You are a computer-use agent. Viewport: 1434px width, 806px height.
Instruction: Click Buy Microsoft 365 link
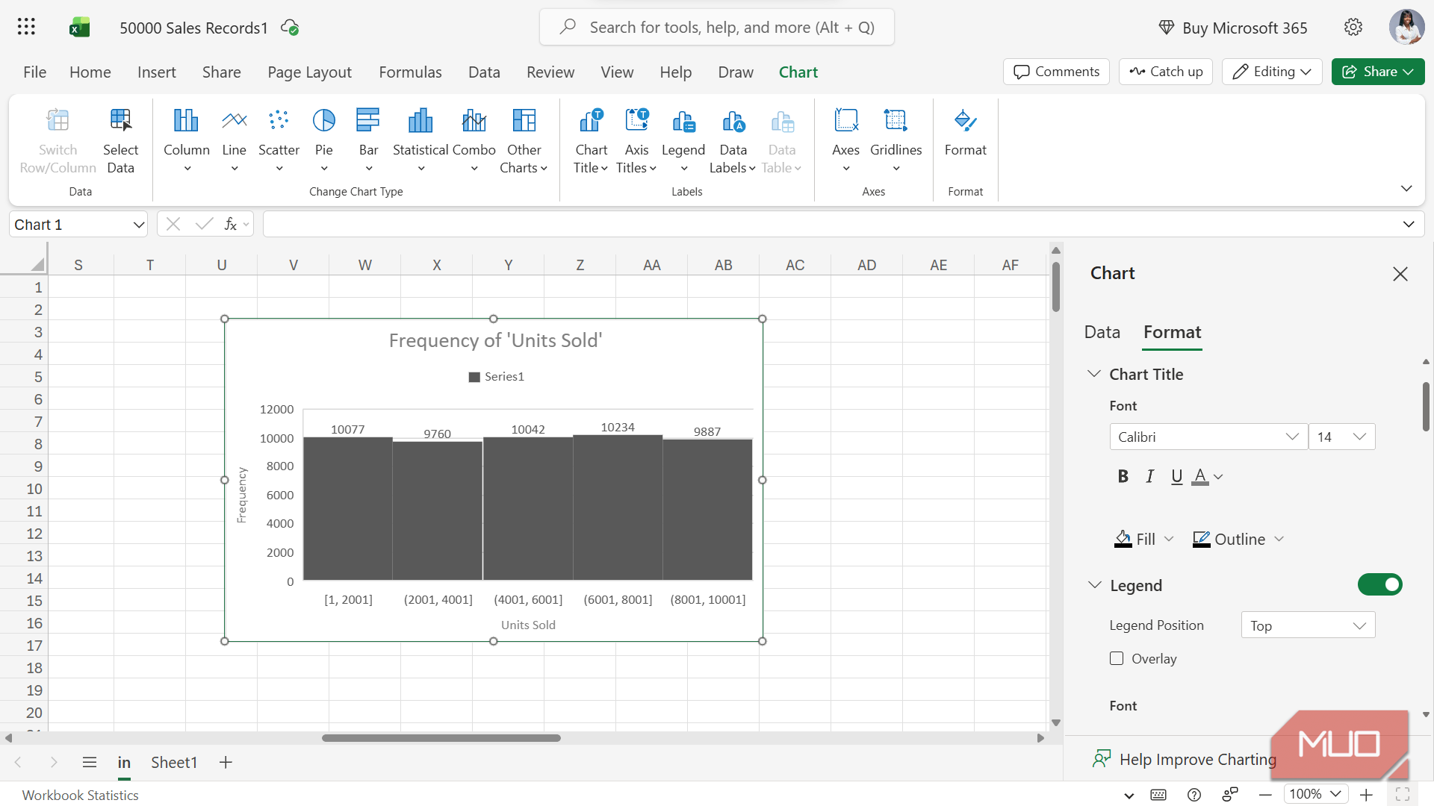(1233, 28)
